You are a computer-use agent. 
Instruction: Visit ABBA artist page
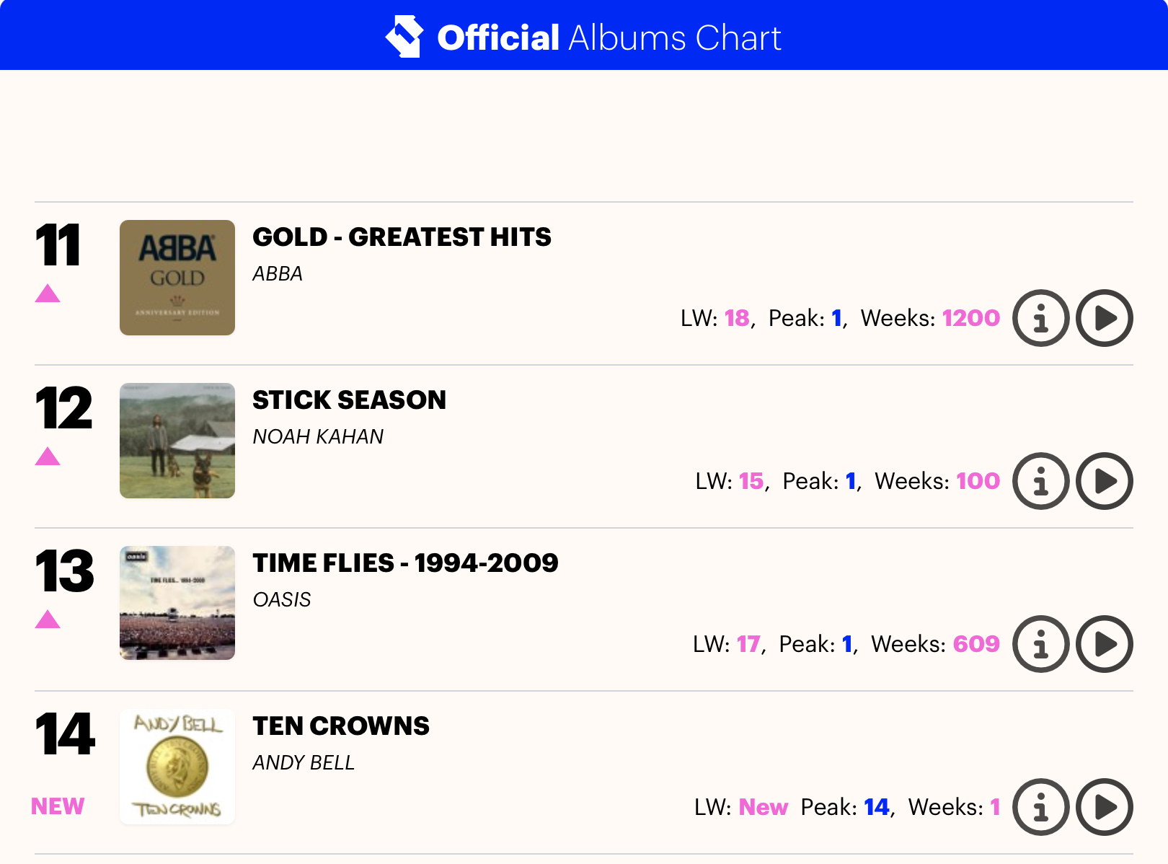[278, 274]
